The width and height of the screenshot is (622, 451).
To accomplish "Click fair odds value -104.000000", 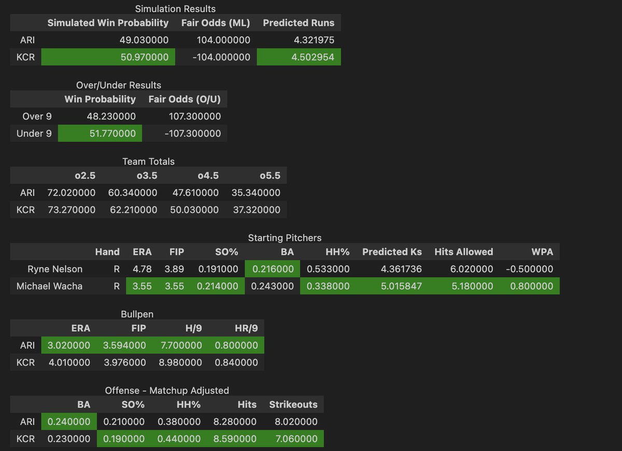I will pyautogui.click(x=221, y=57).
